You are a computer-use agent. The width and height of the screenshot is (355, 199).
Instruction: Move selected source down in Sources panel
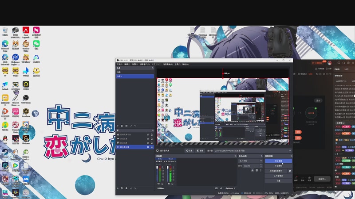click(135, 188)
